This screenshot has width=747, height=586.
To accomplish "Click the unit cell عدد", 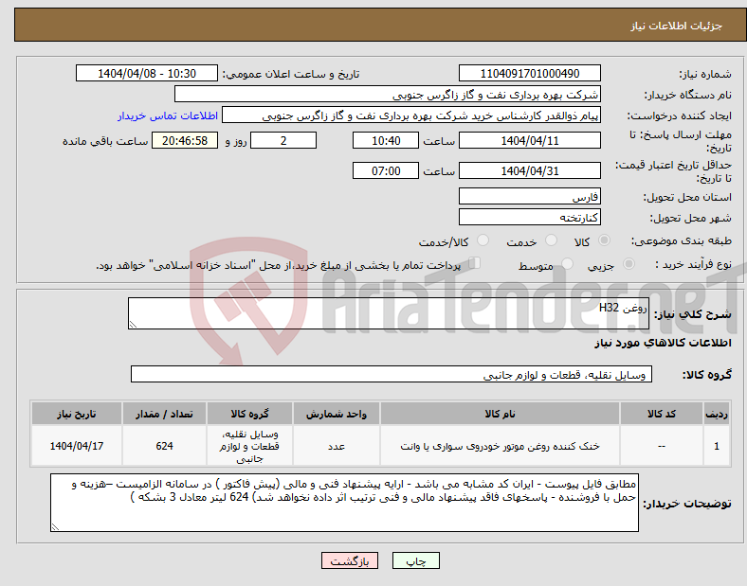I will click(337, 446).
